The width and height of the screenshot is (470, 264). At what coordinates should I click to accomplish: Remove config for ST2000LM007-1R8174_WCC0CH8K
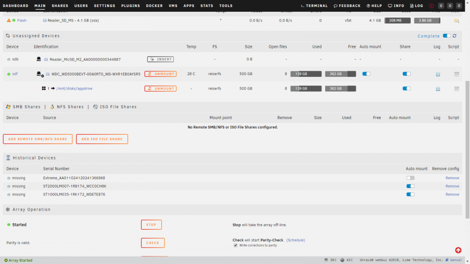pyautogui.click(x=452, y=186)
